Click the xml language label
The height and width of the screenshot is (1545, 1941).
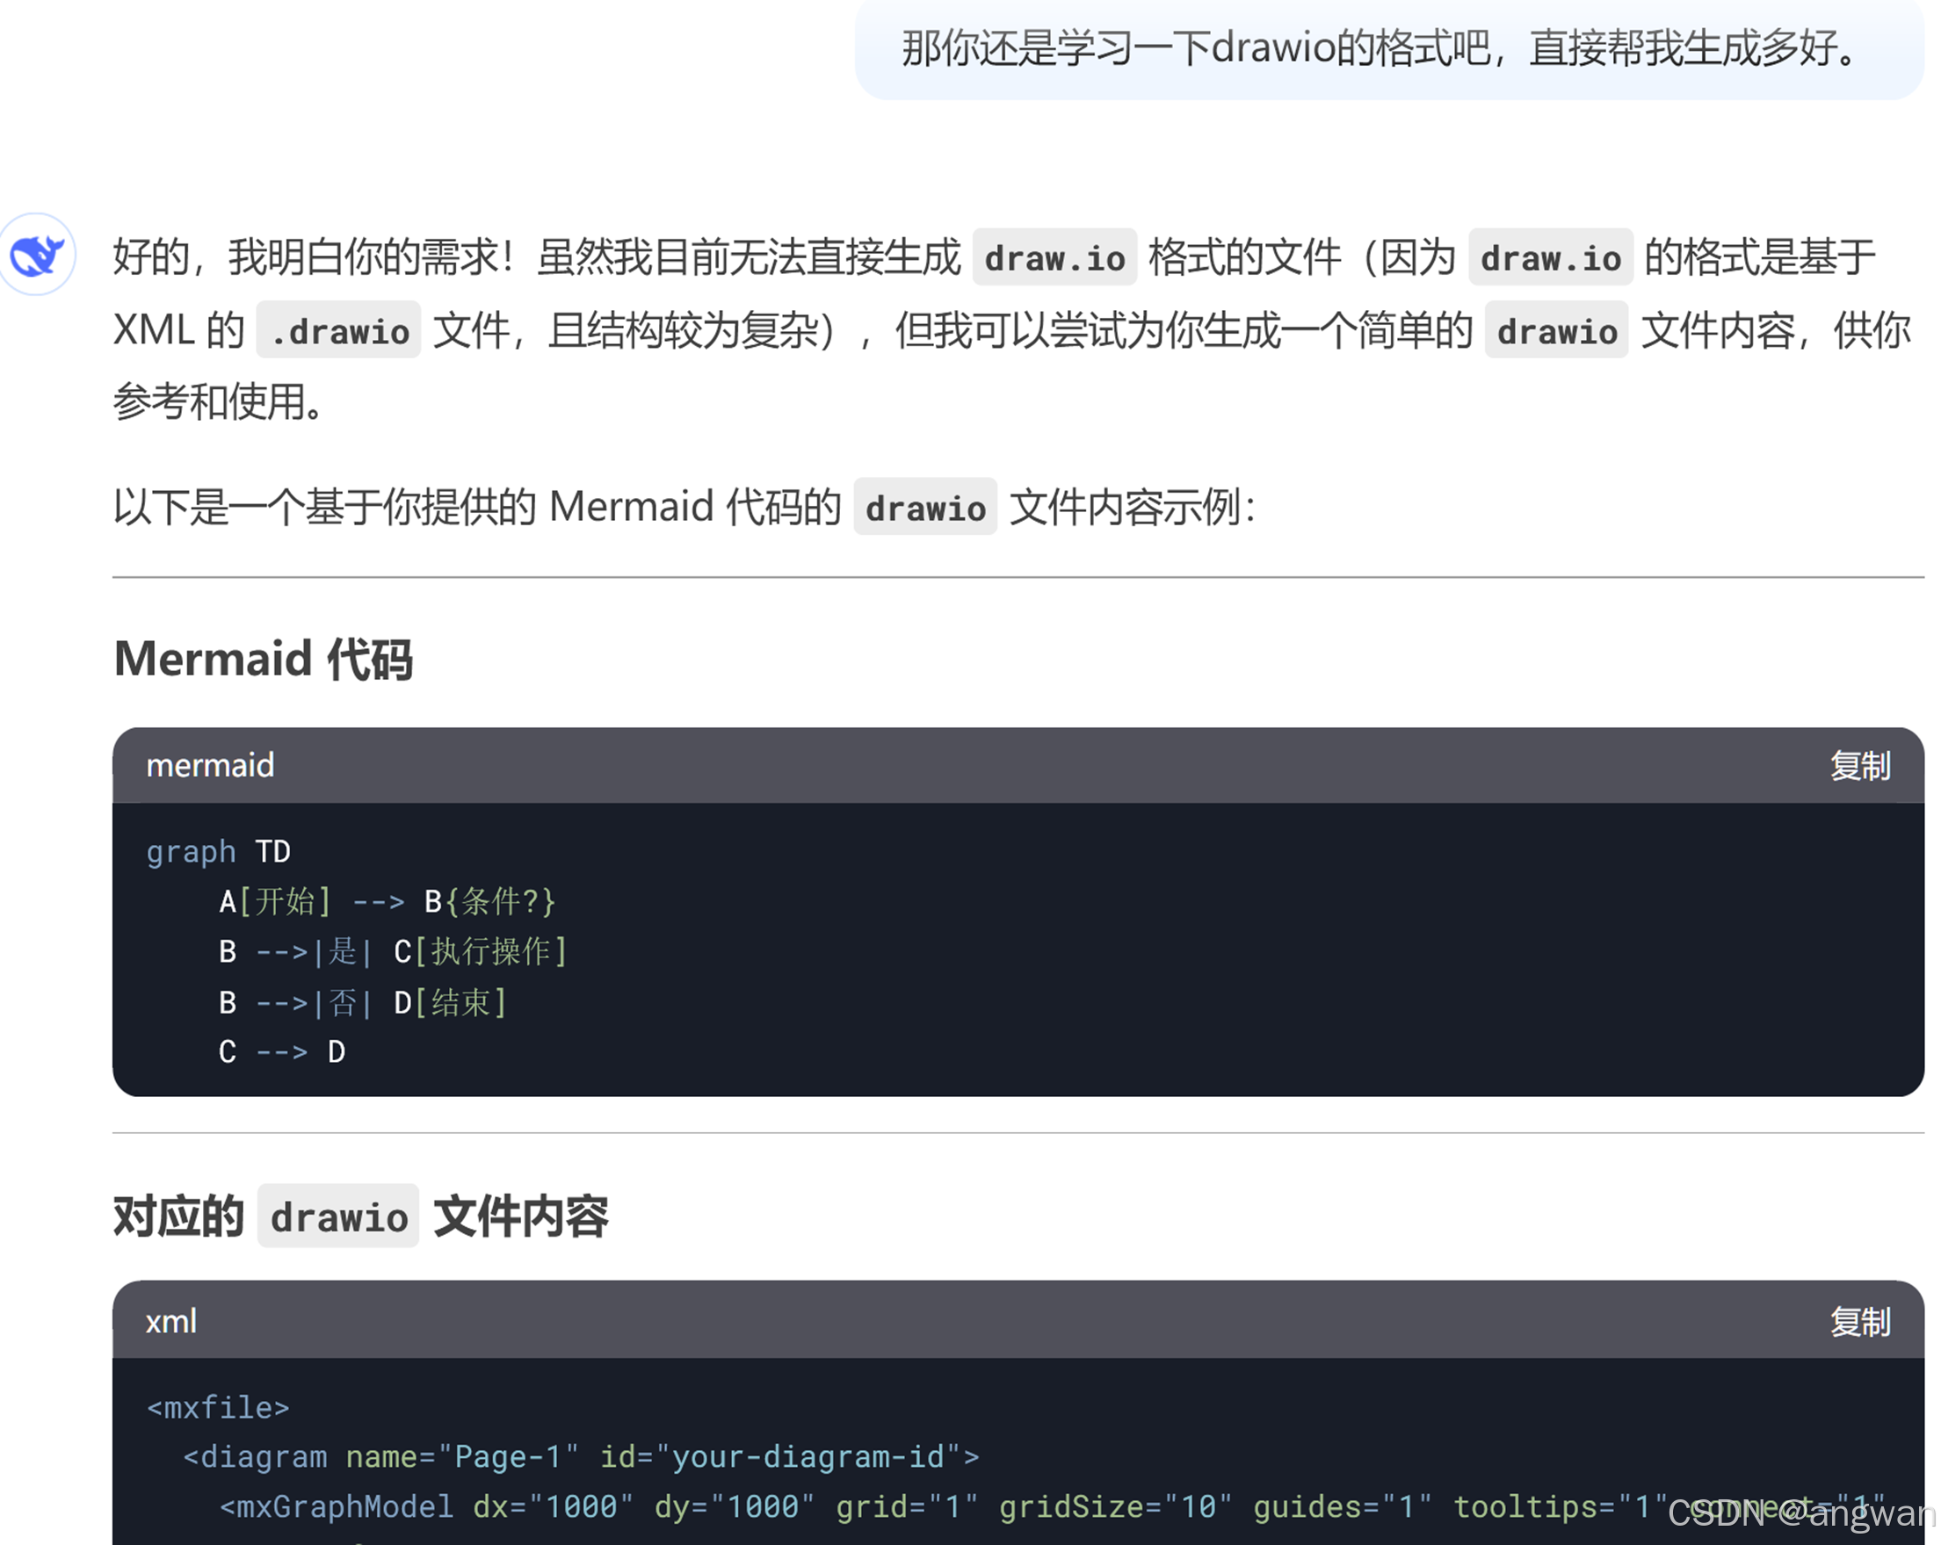[x=170, y=1321]
